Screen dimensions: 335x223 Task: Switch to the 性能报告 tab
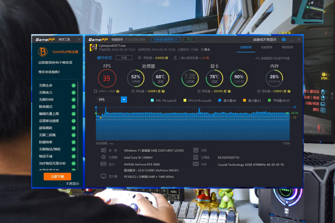tap(246, 47)
